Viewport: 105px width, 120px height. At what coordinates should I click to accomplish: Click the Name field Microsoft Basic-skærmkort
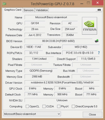pos(51,17)
